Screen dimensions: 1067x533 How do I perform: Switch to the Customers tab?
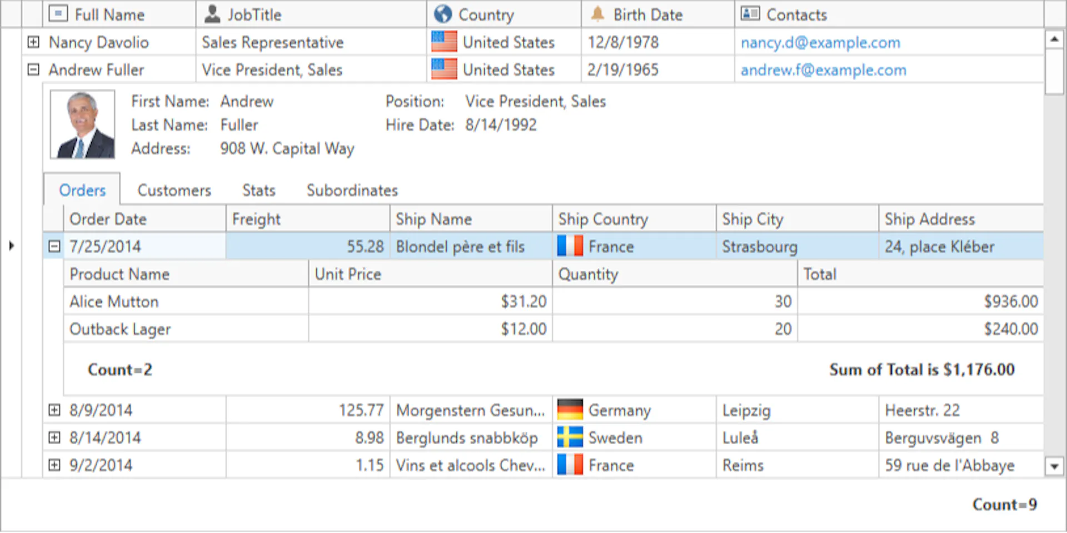click(x=174, y=190)
